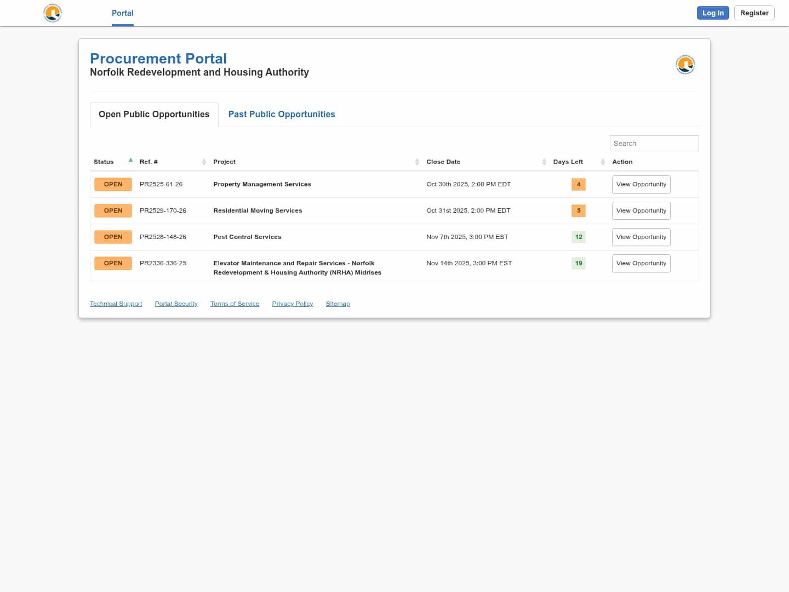Sort table by Ref. # column
This screenshot has height=592, width=789.
click(x=204, y=162)
